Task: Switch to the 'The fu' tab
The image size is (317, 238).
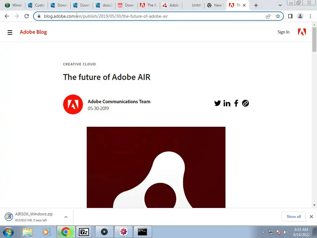Action: pyautogui.click(x=149, y=6)
